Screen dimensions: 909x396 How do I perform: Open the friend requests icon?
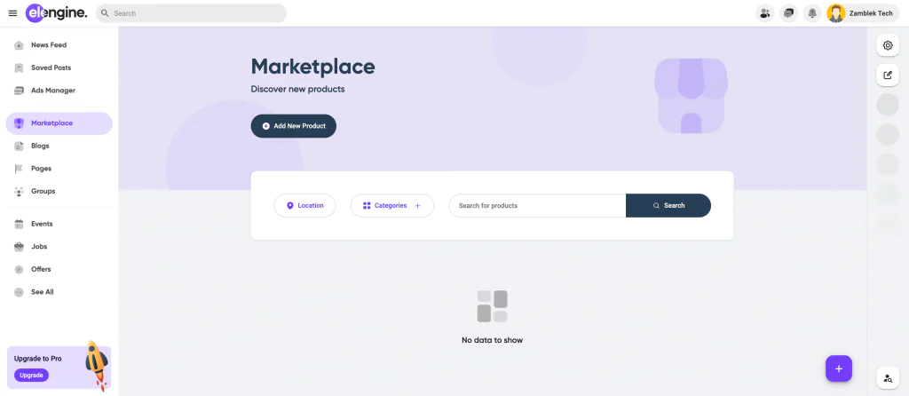(764, 13)
